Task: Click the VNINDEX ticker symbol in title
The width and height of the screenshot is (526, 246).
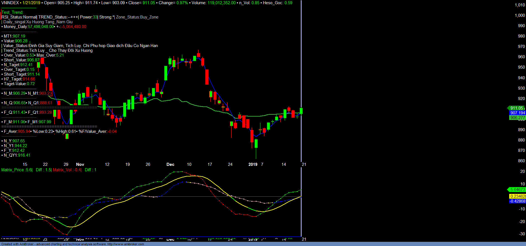Action: 10,3
